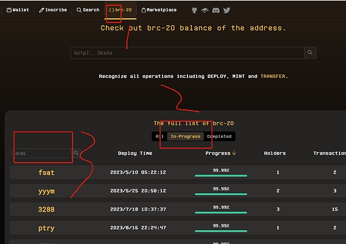Image resolution: width=346 pixels, height=244 pixels.
Task: Select the In-Progress filter
Action: tap(185, 137)
